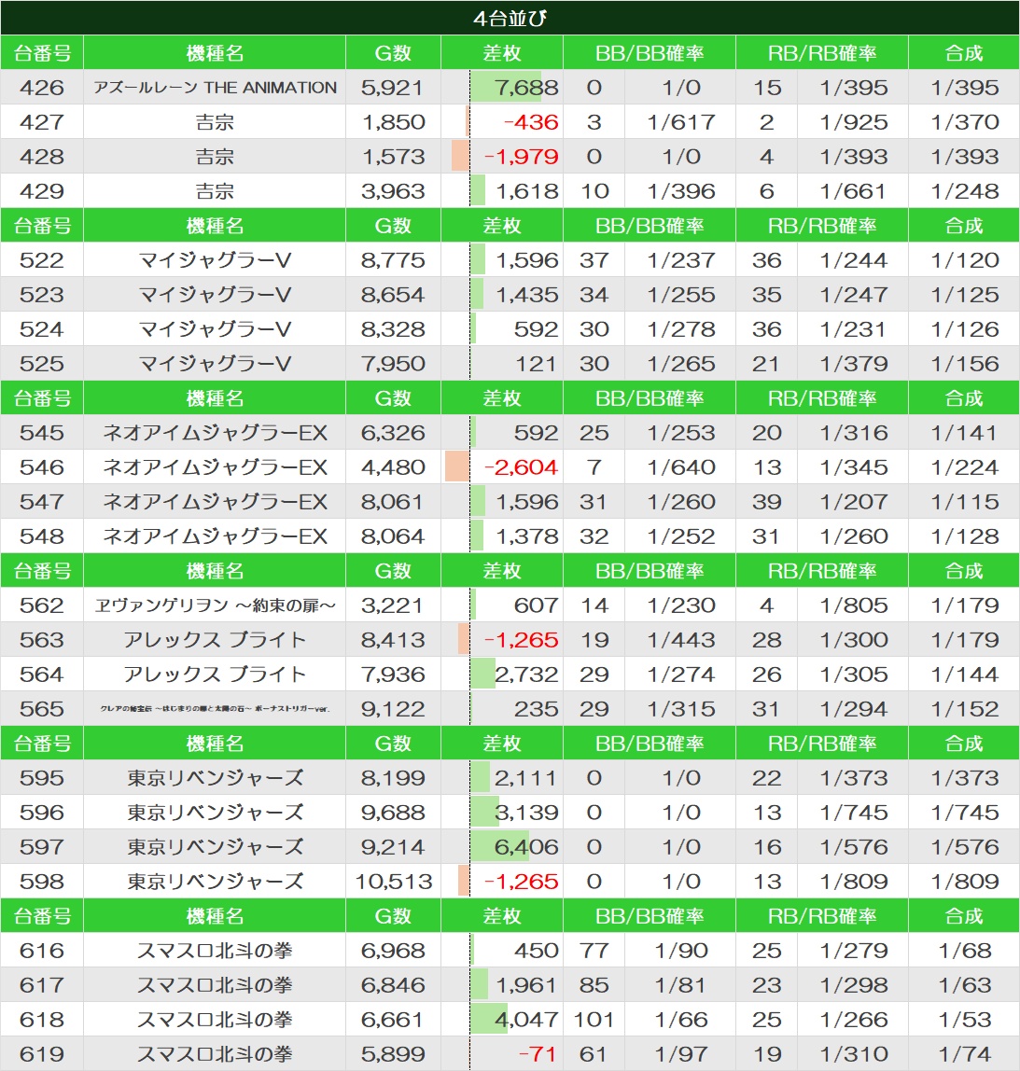1020x1071 pixels.
Task: Select machine number 565
Action: (42, 709)
